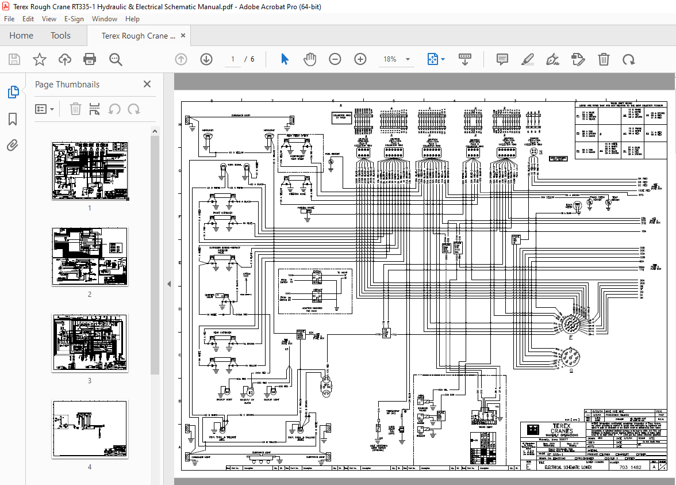Screen dimensions: 676x485
Task: Expand the fit page options arrow
Action: [x=443, y=59]
